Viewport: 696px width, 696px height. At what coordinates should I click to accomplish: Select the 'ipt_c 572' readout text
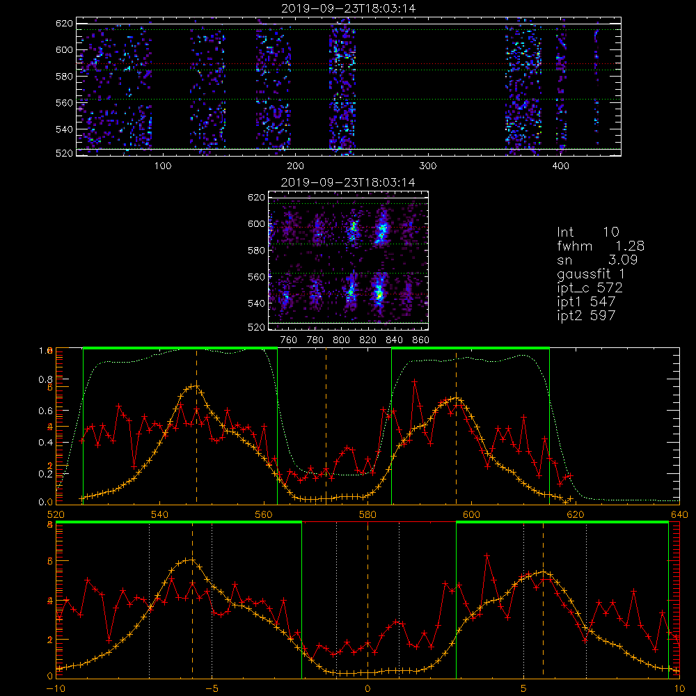click(590, 288)
